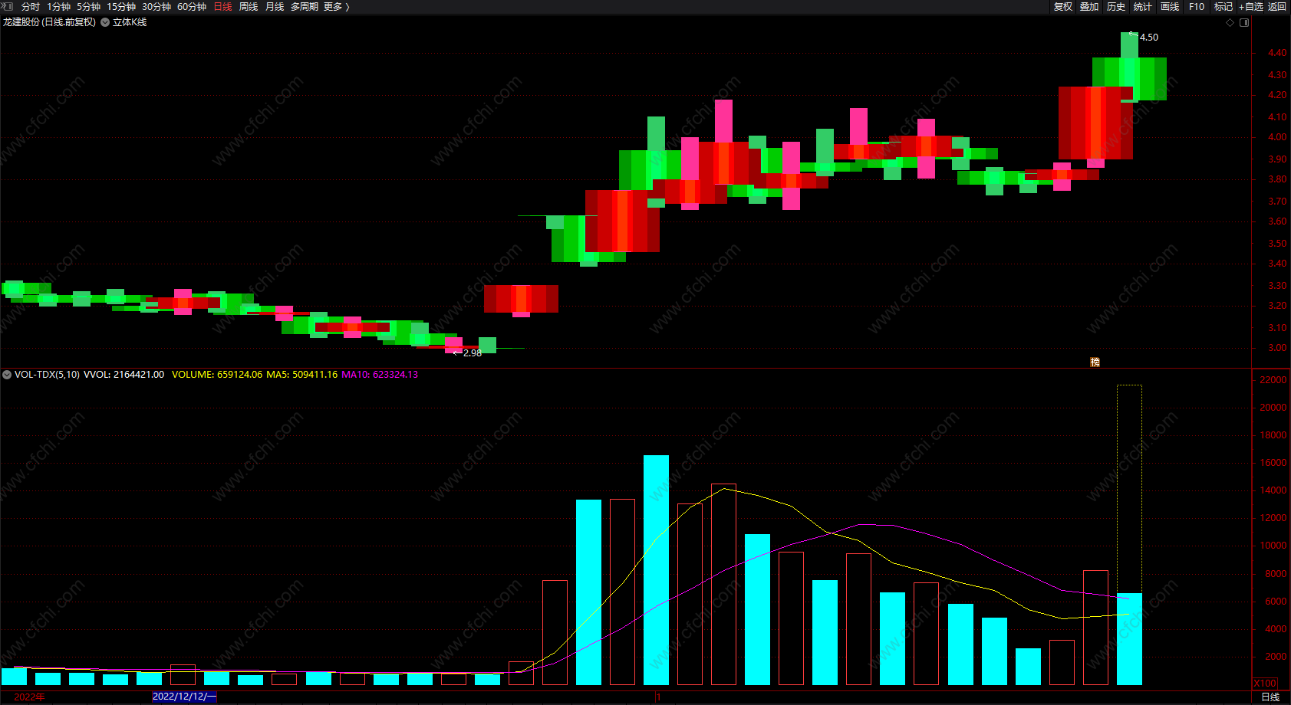Click the X100 volume scale label
The width and height of the screenshot is (1291, 705).
[x=1265, y=684]
